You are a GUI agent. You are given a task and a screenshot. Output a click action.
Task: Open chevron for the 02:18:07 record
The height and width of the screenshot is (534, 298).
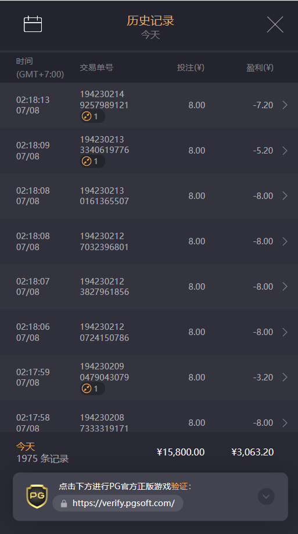pyautogui.click(x=285, y=286)
